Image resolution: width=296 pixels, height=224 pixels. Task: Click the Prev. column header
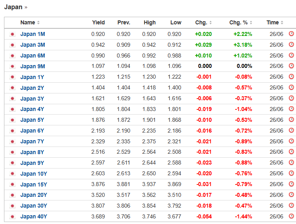(x=124, y=22)
